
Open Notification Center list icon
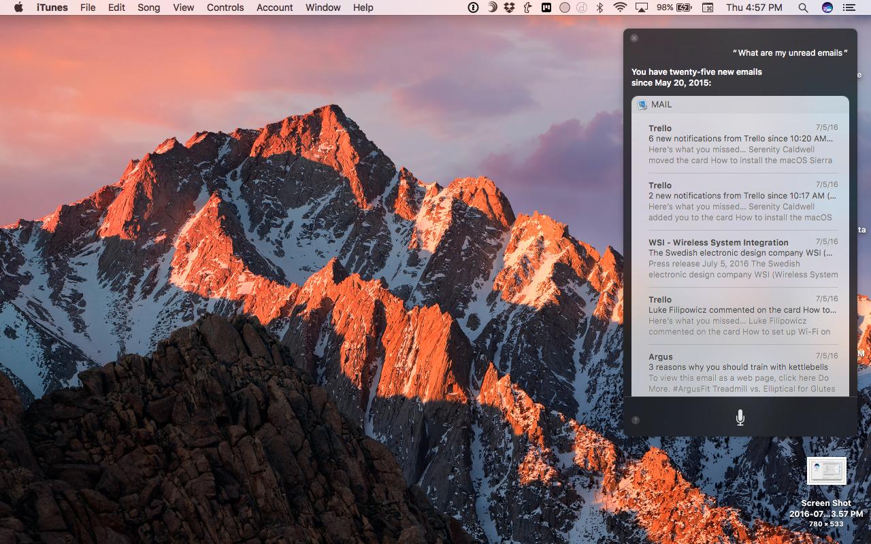coord(849,7)
